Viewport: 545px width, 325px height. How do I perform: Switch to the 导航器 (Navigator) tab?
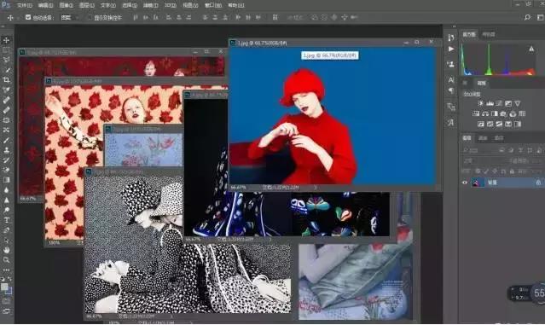click(489, 34)
